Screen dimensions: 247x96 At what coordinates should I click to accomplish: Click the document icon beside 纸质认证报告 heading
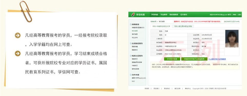click(x=131, y=56)
